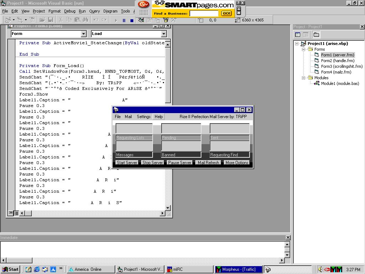Open the Form object dropdown

pos(84,34)
